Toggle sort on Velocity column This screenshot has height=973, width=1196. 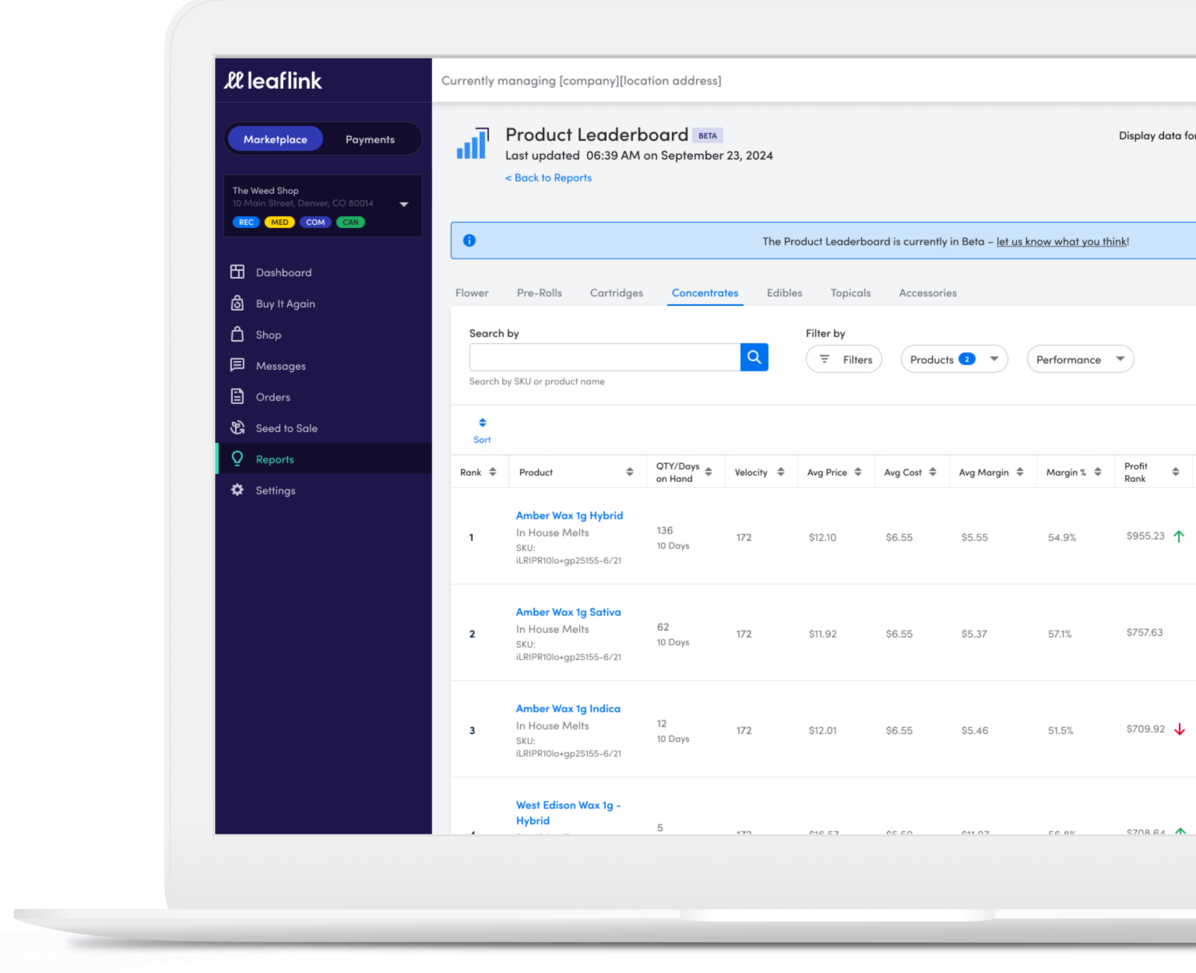(780, 472)
